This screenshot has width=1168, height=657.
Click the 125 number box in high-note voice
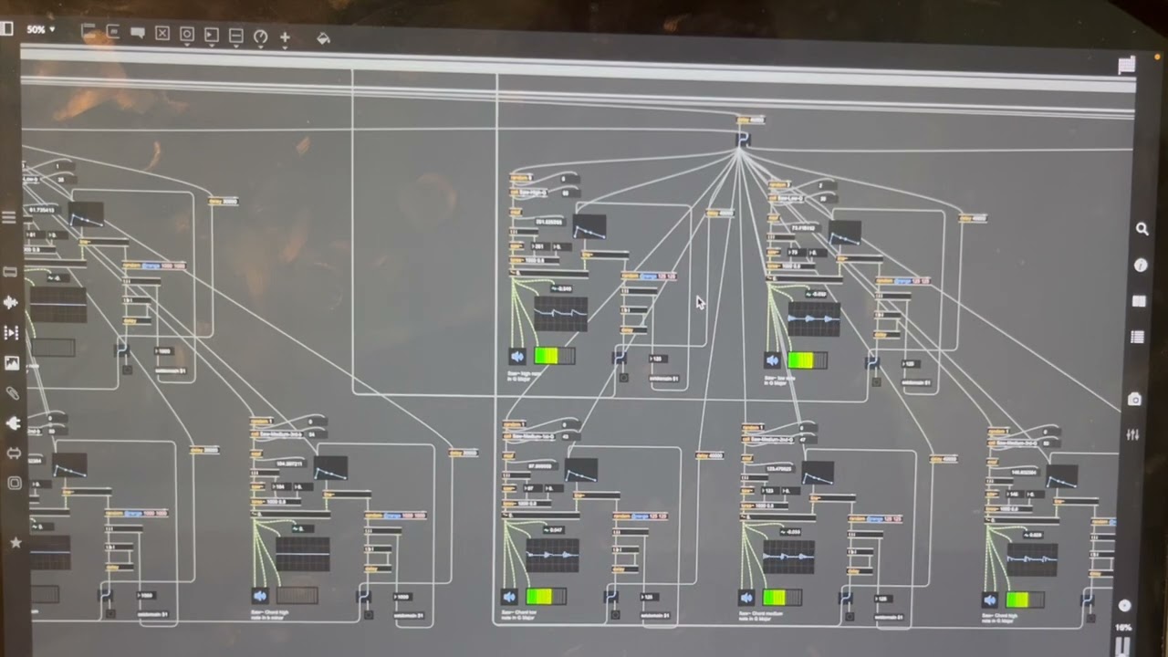coord(658,359)
